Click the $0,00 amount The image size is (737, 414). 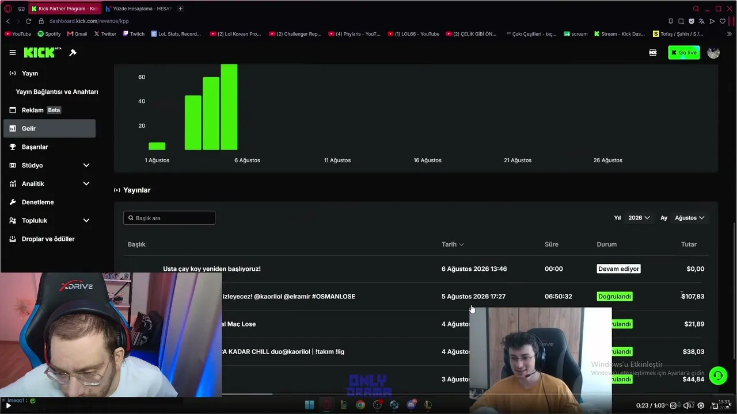click(696, 269)
